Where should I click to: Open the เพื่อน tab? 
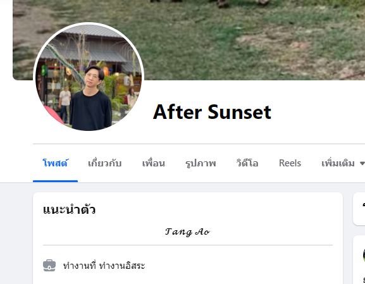(x=154, y=163)
